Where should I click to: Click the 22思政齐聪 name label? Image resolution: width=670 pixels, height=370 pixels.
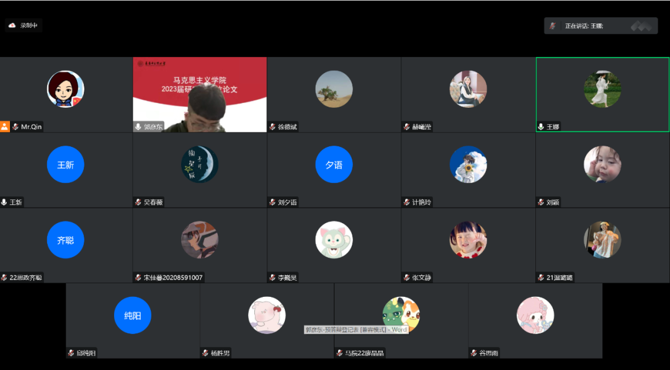click(25, 278)
